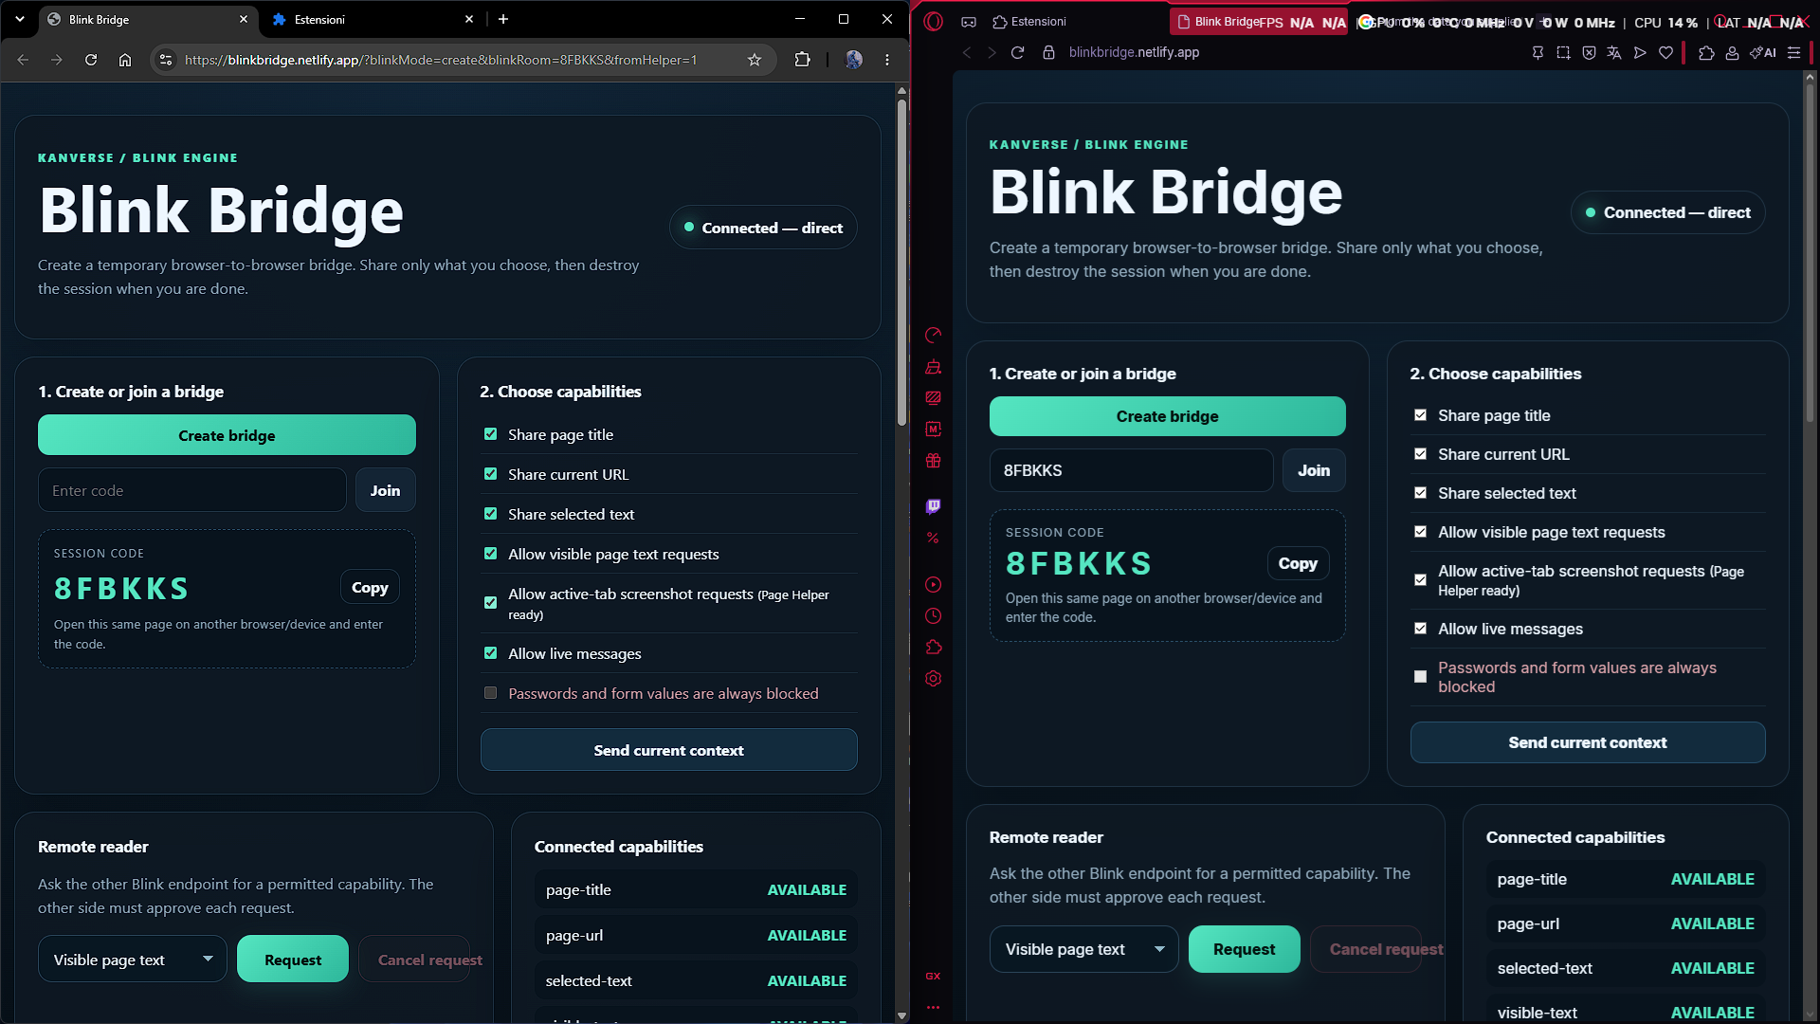Bookmark page with Chrome star icon
The image size is (1820, 1024).
(x=755, y=60)
